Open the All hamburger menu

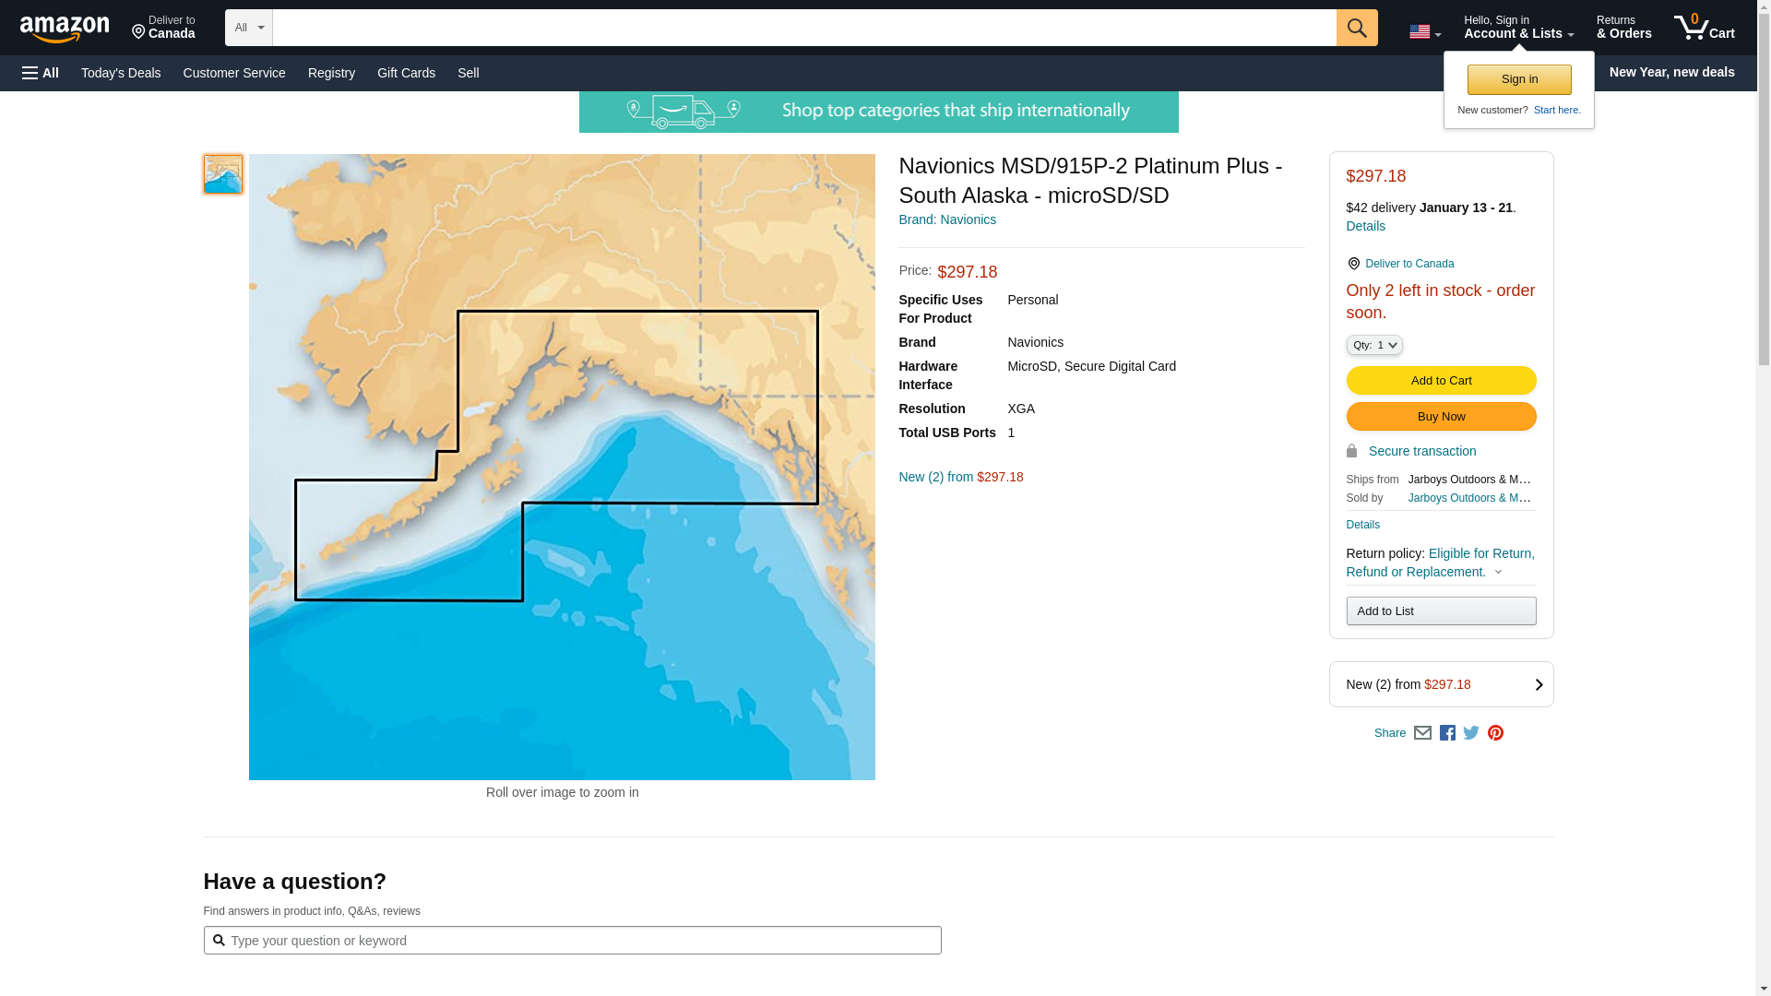[x=41, y=73]
